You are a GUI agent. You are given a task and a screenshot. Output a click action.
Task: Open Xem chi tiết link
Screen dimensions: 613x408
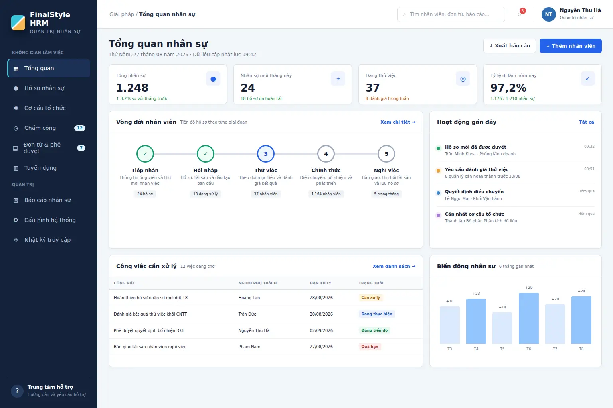[x=398, y=122]
